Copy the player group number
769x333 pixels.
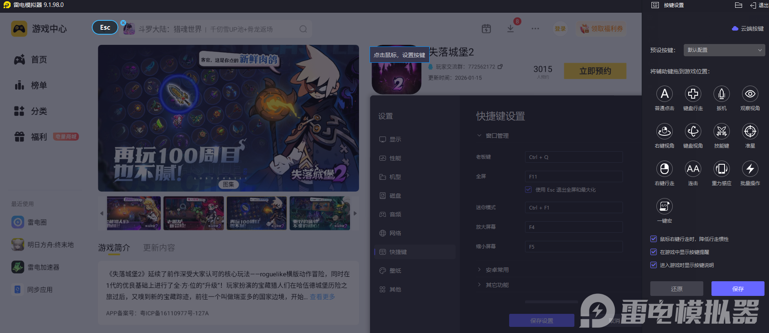500,66
